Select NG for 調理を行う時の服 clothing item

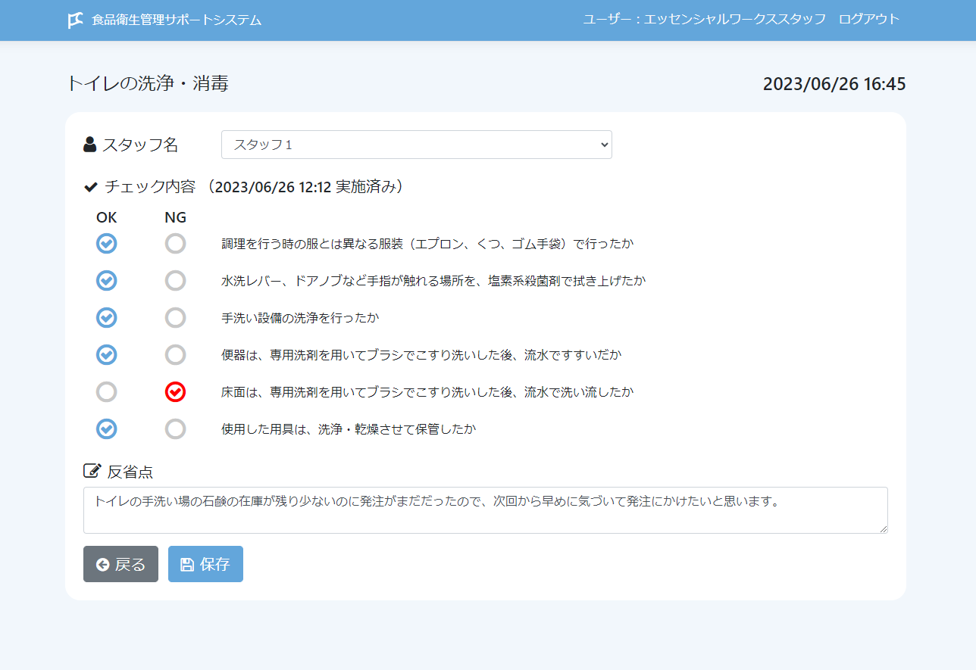click(x=175, y=244)
